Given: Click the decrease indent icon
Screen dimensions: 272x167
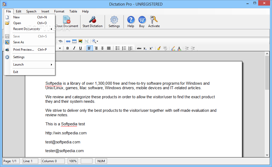Looking at the screenshot, I should [x=187, y=48].
